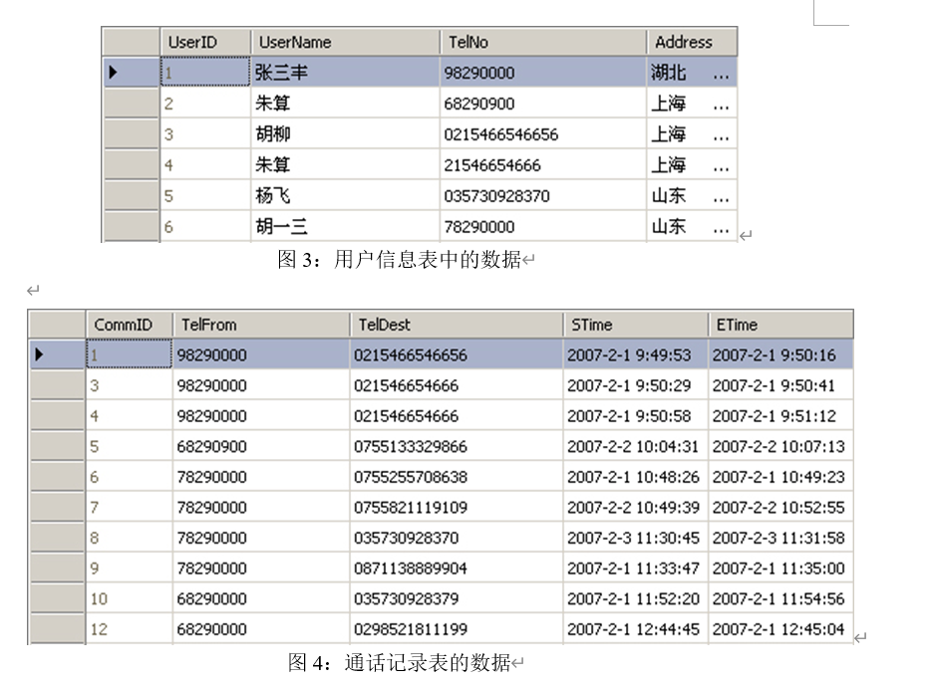Click STime 2007-2-2 10:49:39
This screenshot has height=684, width=931.
tap(635, 507)
